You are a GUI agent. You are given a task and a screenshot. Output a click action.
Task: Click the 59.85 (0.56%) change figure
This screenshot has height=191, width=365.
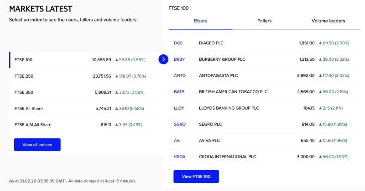[130, 60]
